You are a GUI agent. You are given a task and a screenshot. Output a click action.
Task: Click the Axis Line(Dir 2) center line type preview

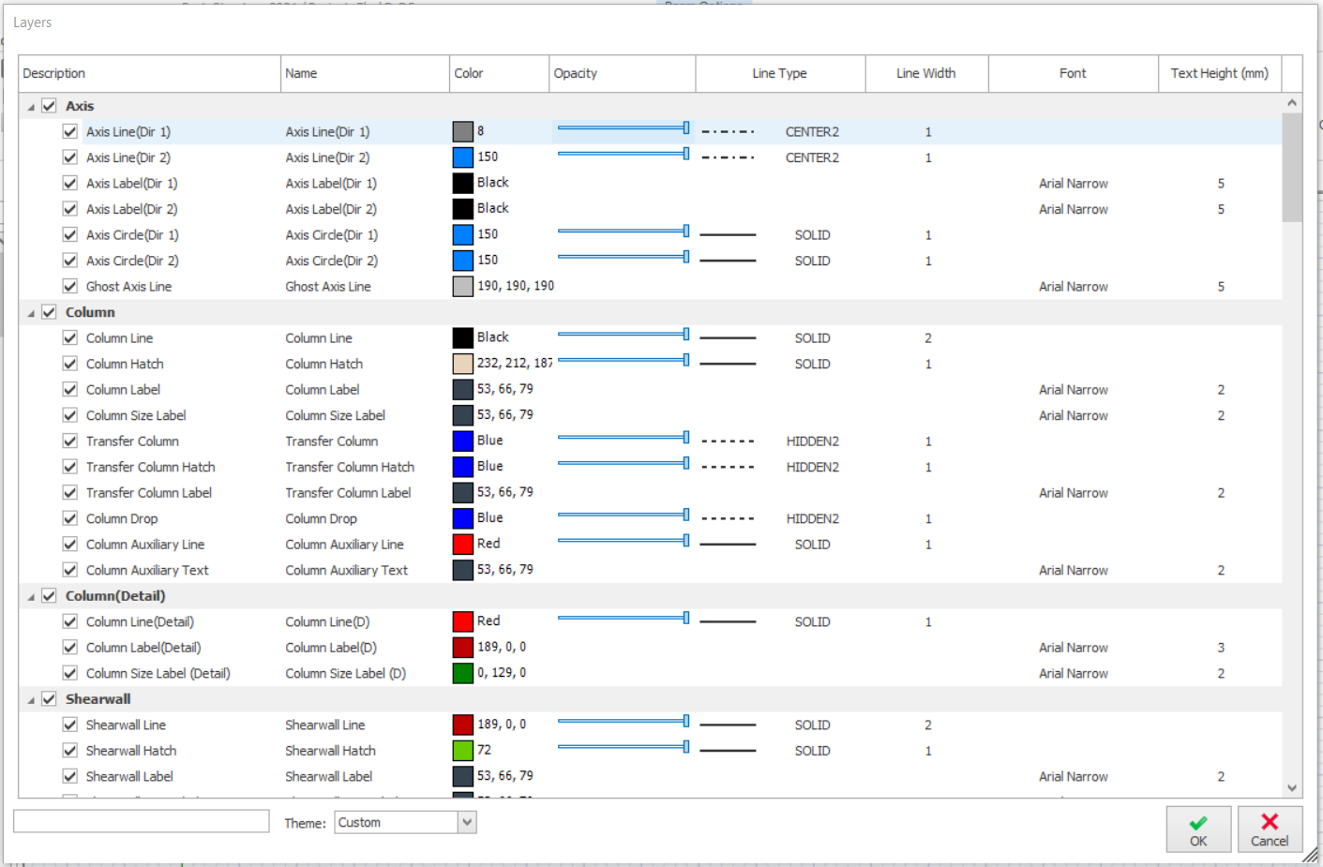728,157
